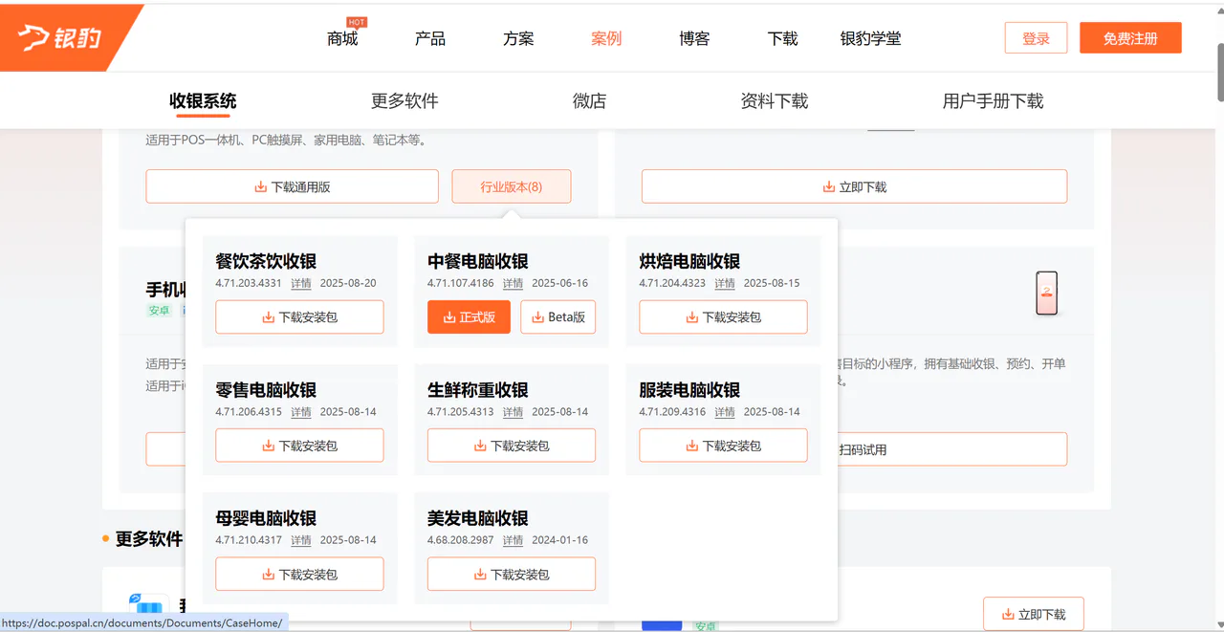Click 立即下载 in the bottom software card
The width and height of the screenshot is (1224, 632).
coord(1034,614)
